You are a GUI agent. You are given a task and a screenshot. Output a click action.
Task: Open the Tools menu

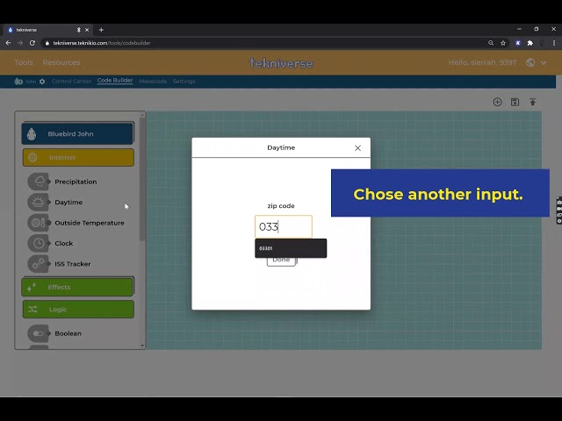coord(24,62)
